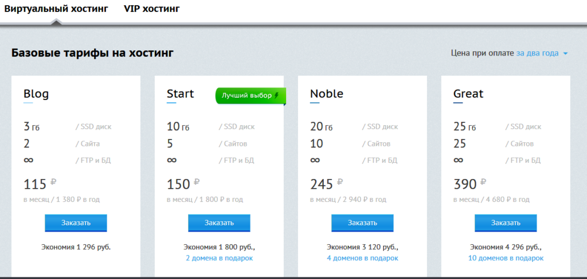The width and height of the screenshot is (587, 279).
Task: Order the Blog plan with Заказать
Action: (x=76, y=223)
